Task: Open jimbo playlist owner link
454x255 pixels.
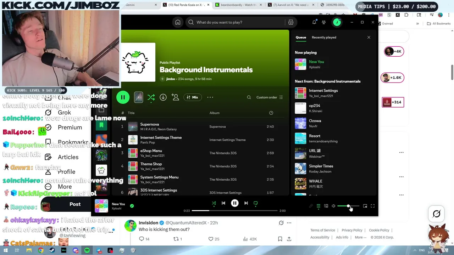Action: click(x=171, y=79)
